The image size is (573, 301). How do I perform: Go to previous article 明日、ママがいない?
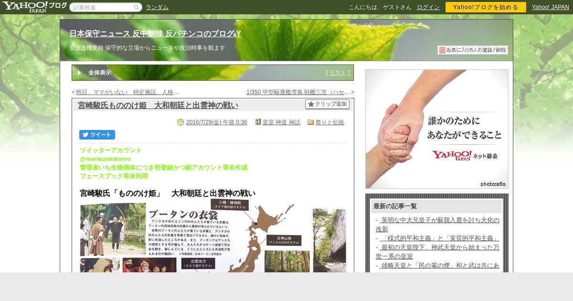[127, 92]
